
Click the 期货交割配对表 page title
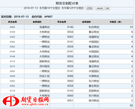(x=67, y=4)
